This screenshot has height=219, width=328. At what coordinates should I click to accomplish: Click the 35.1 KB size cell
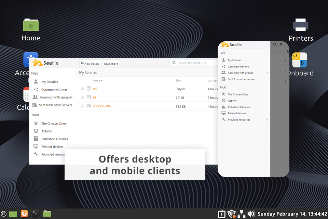tap(180, 106)
